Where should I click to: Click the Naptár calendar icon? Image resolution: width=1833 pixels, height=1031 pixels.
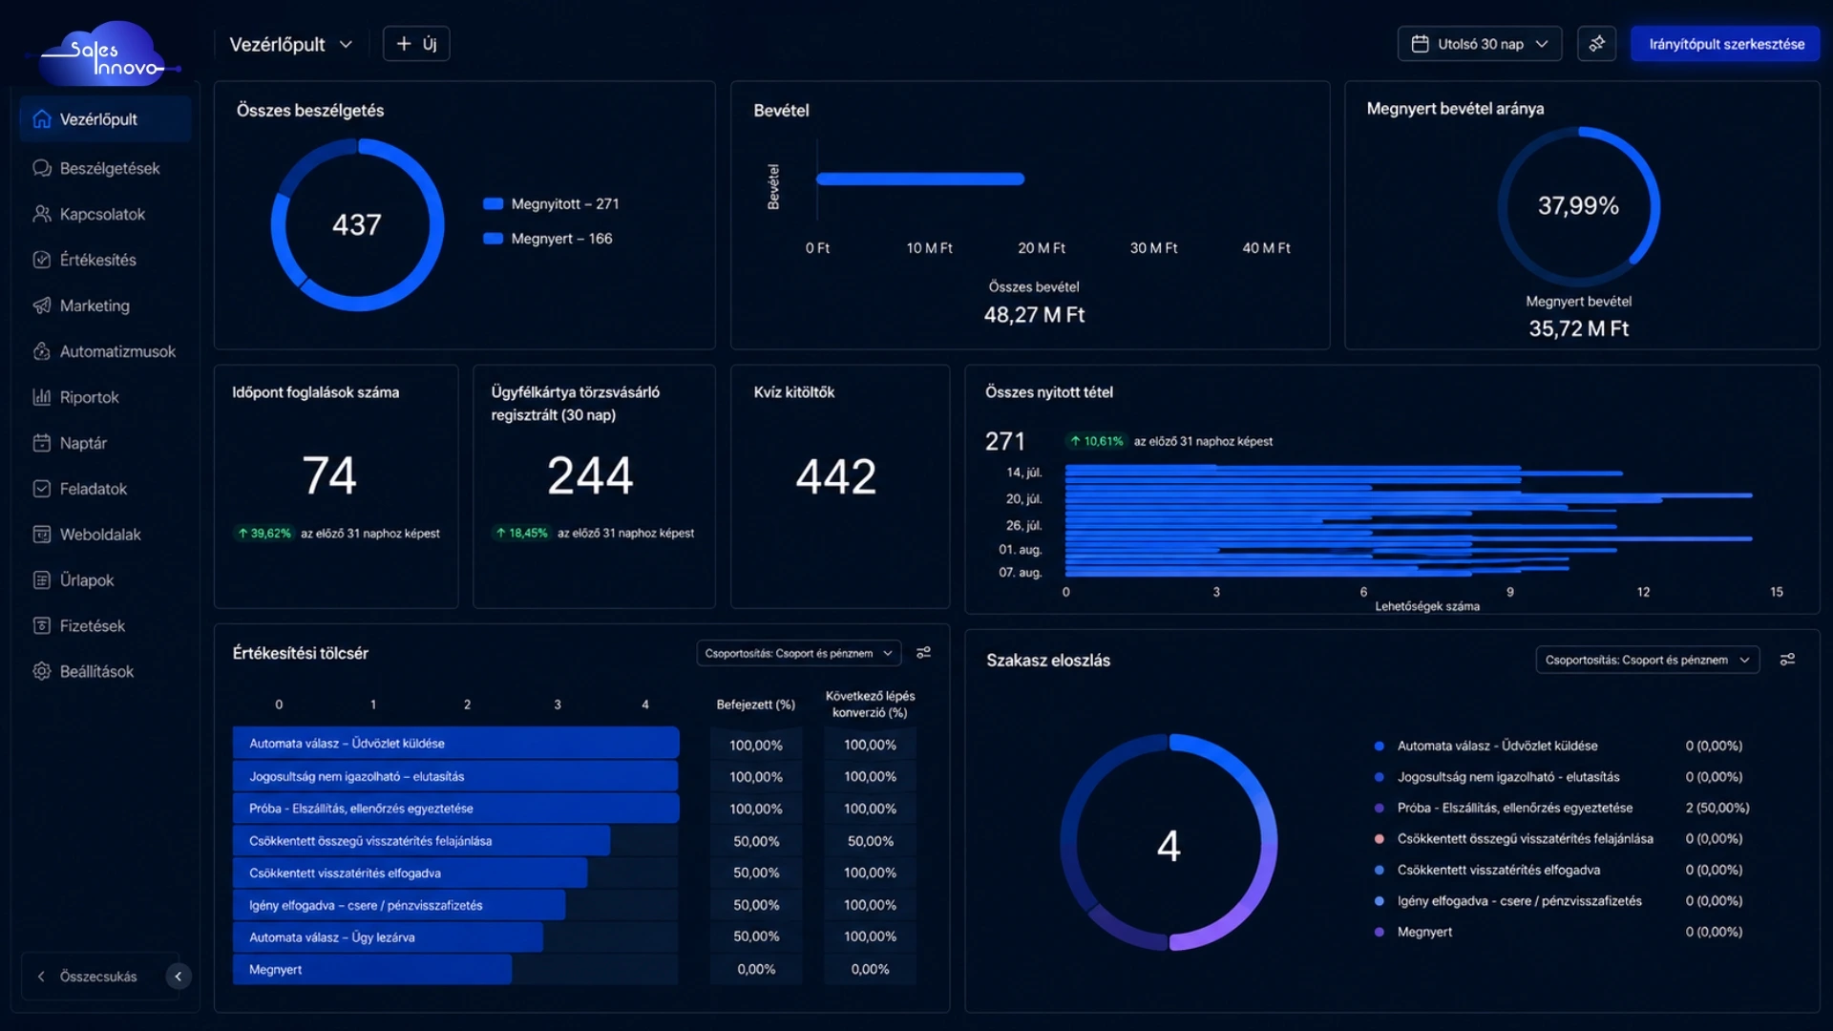(x=42, y=443)
